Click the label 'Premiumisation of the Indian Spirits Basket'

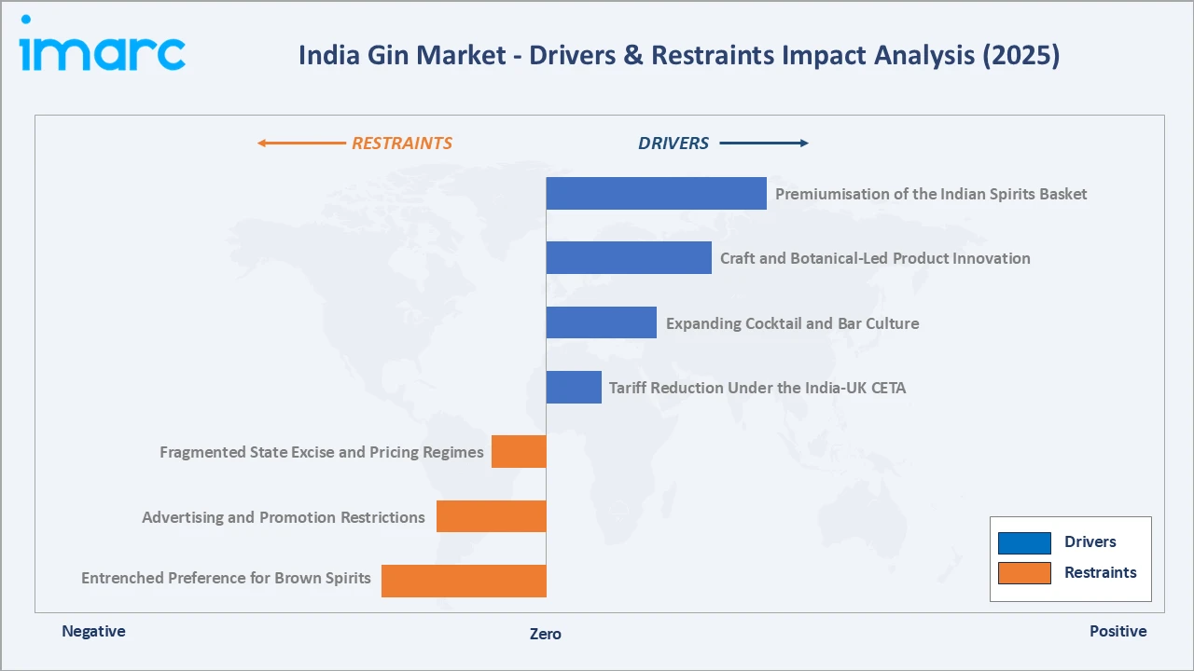pos(931,194)
